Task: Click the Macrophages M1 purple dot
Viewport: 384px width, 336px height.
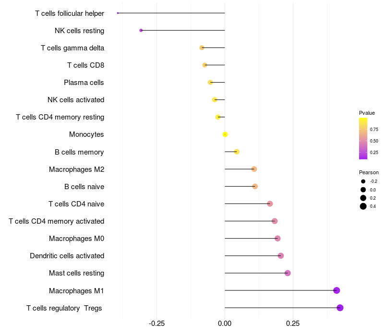Action: [x=336, y=290]
